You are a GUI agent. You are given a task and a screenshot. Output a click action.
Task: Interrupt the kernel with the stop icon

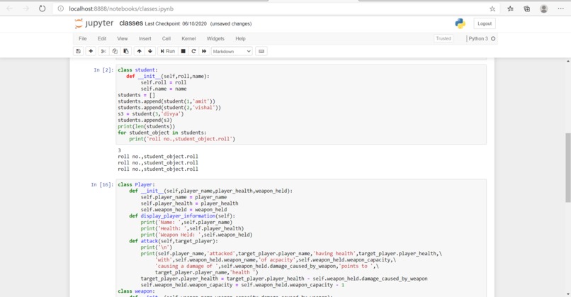point(183,51)
